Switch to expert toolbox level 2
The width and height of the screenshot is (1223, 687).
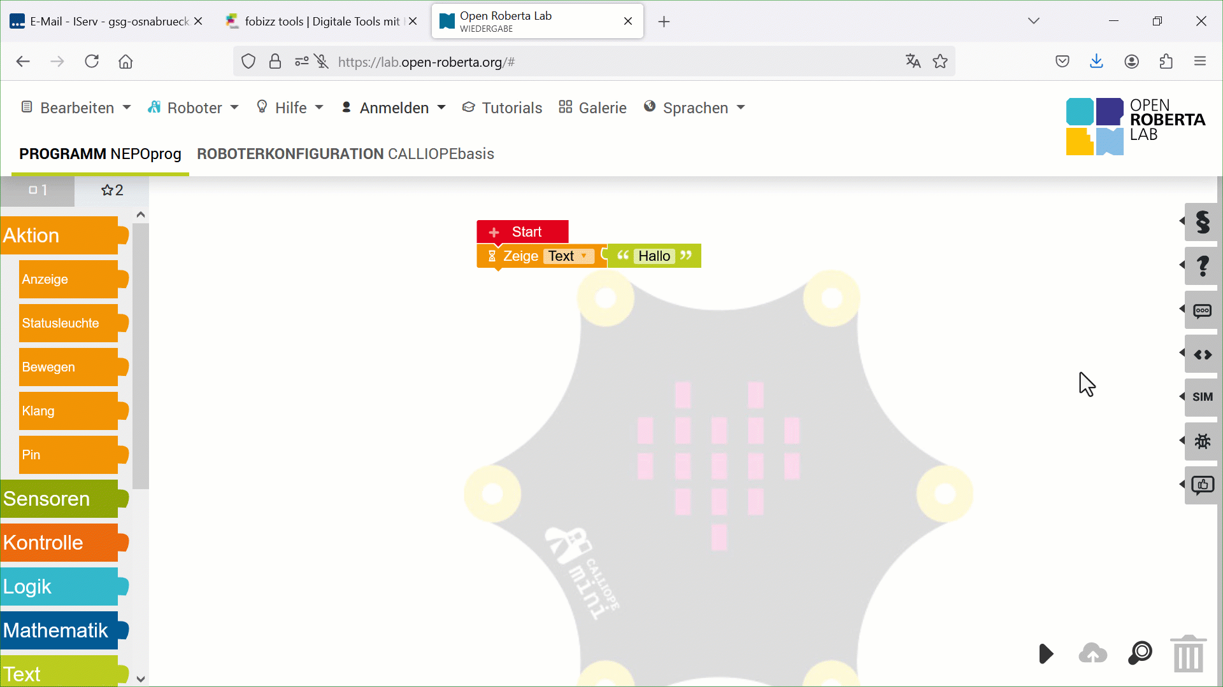click(112, 190)
